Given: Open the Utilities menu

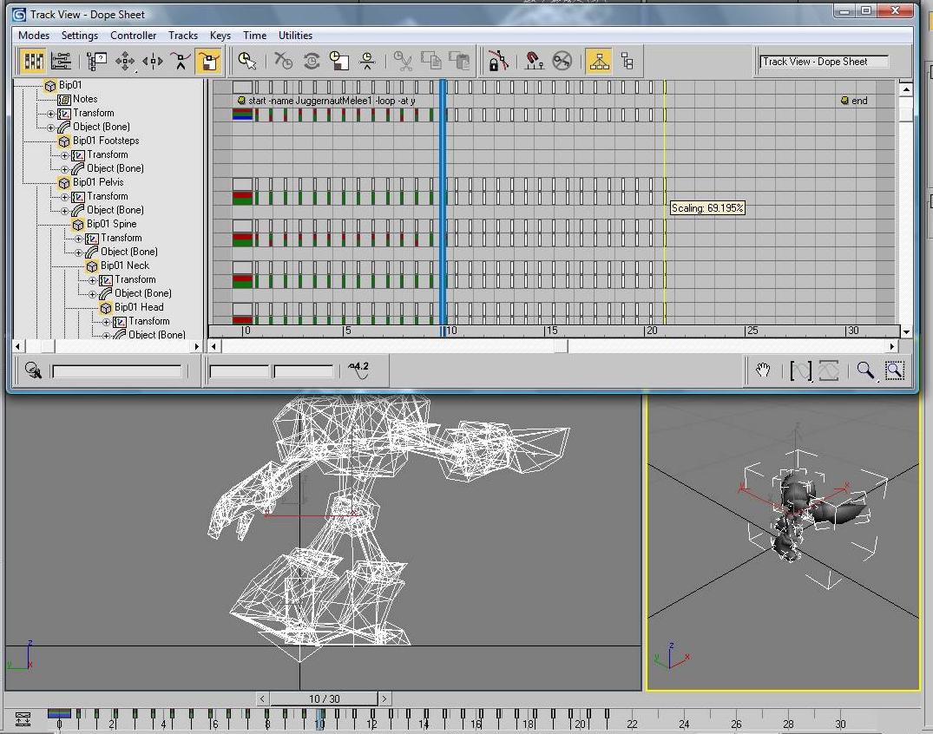Looking at the screenshot, I should (x=295, y=35).
